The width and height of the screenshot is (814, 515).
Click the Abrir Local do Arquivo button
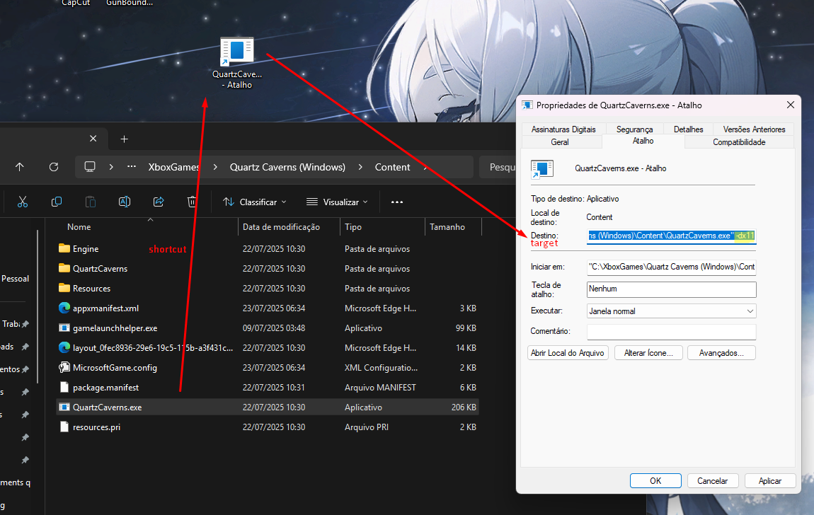click(568, 353)
